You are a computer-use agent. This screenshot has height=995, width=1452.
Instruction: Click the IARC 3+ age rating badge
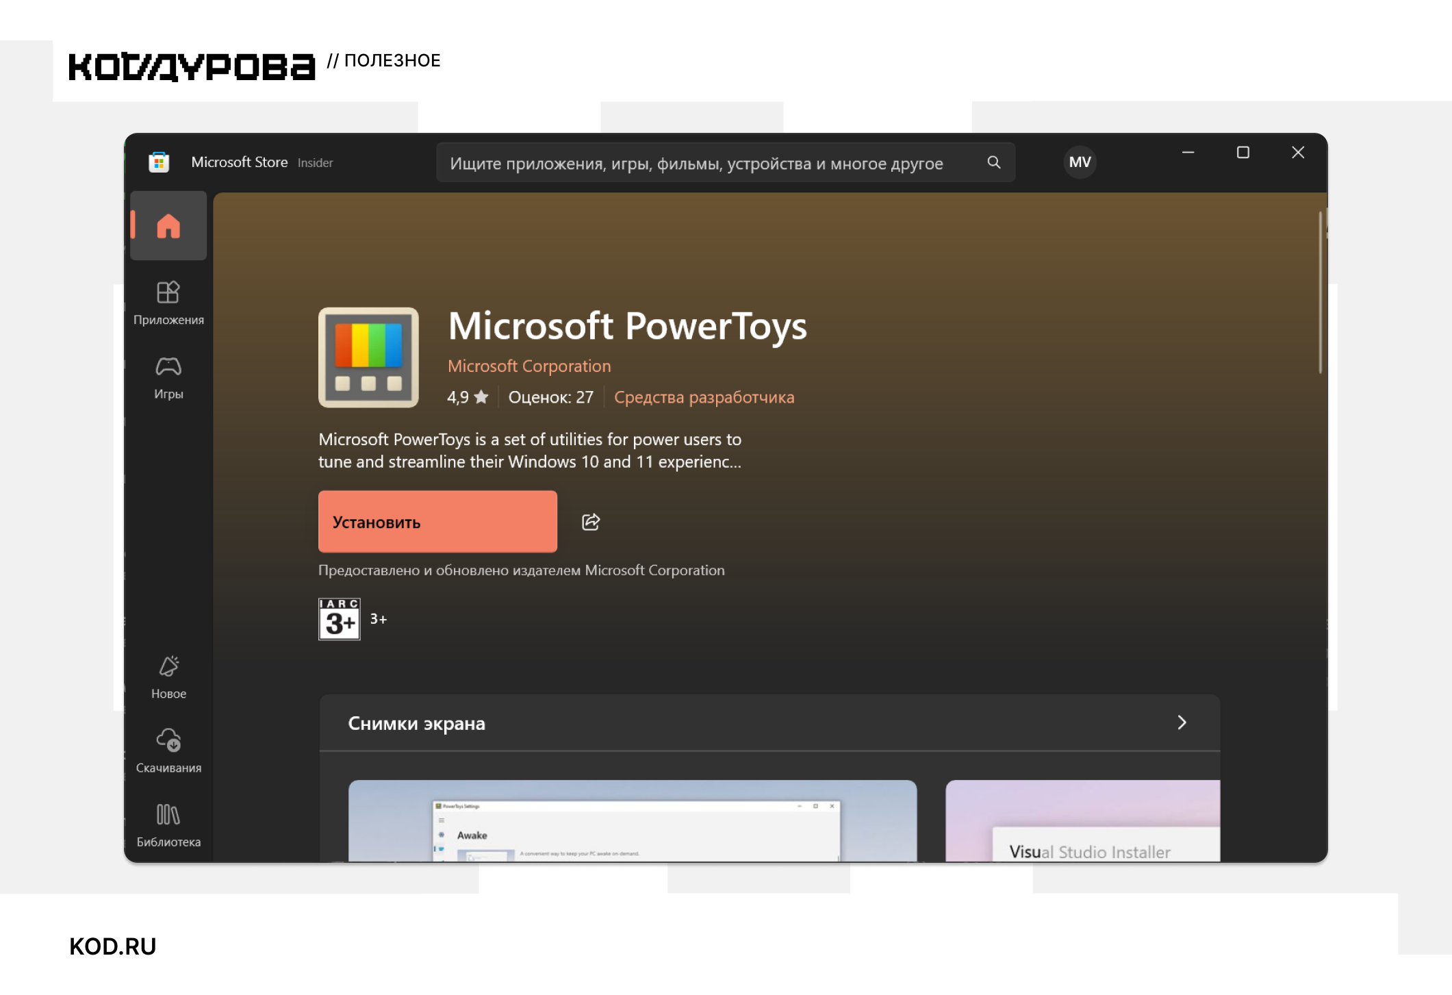340,619
